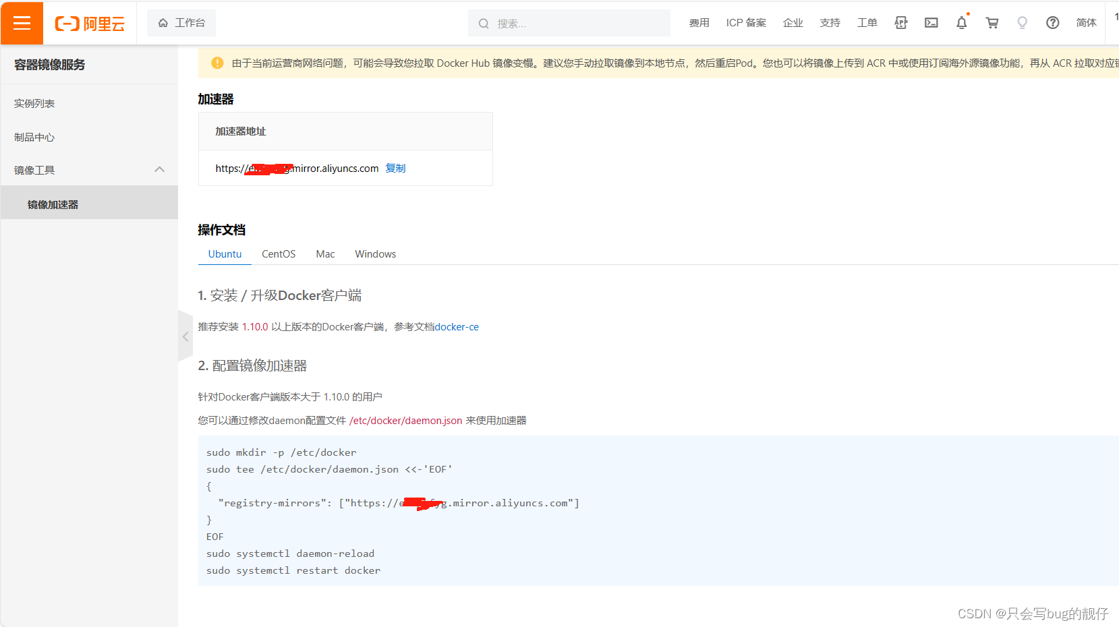Screen dimensions: 1119x627
Task: Open the 企业 menu
Action: click(x=793, y=23)
